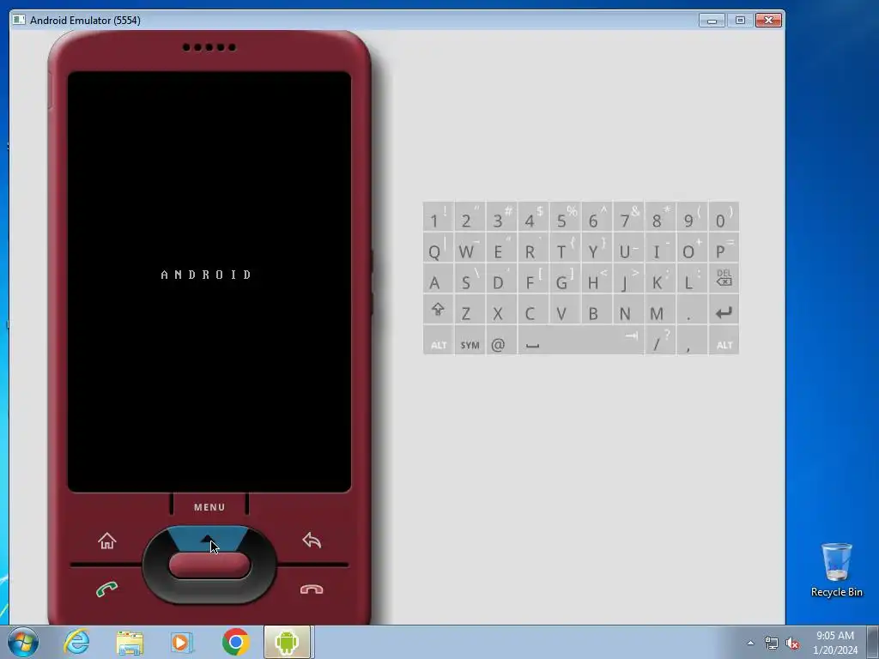Click the 9 key on the emulator keyboard
This screenshot has height=659, width=879.
click(692, 217)
